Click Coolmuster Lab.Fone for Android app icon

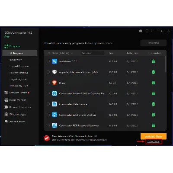(54, 115)
